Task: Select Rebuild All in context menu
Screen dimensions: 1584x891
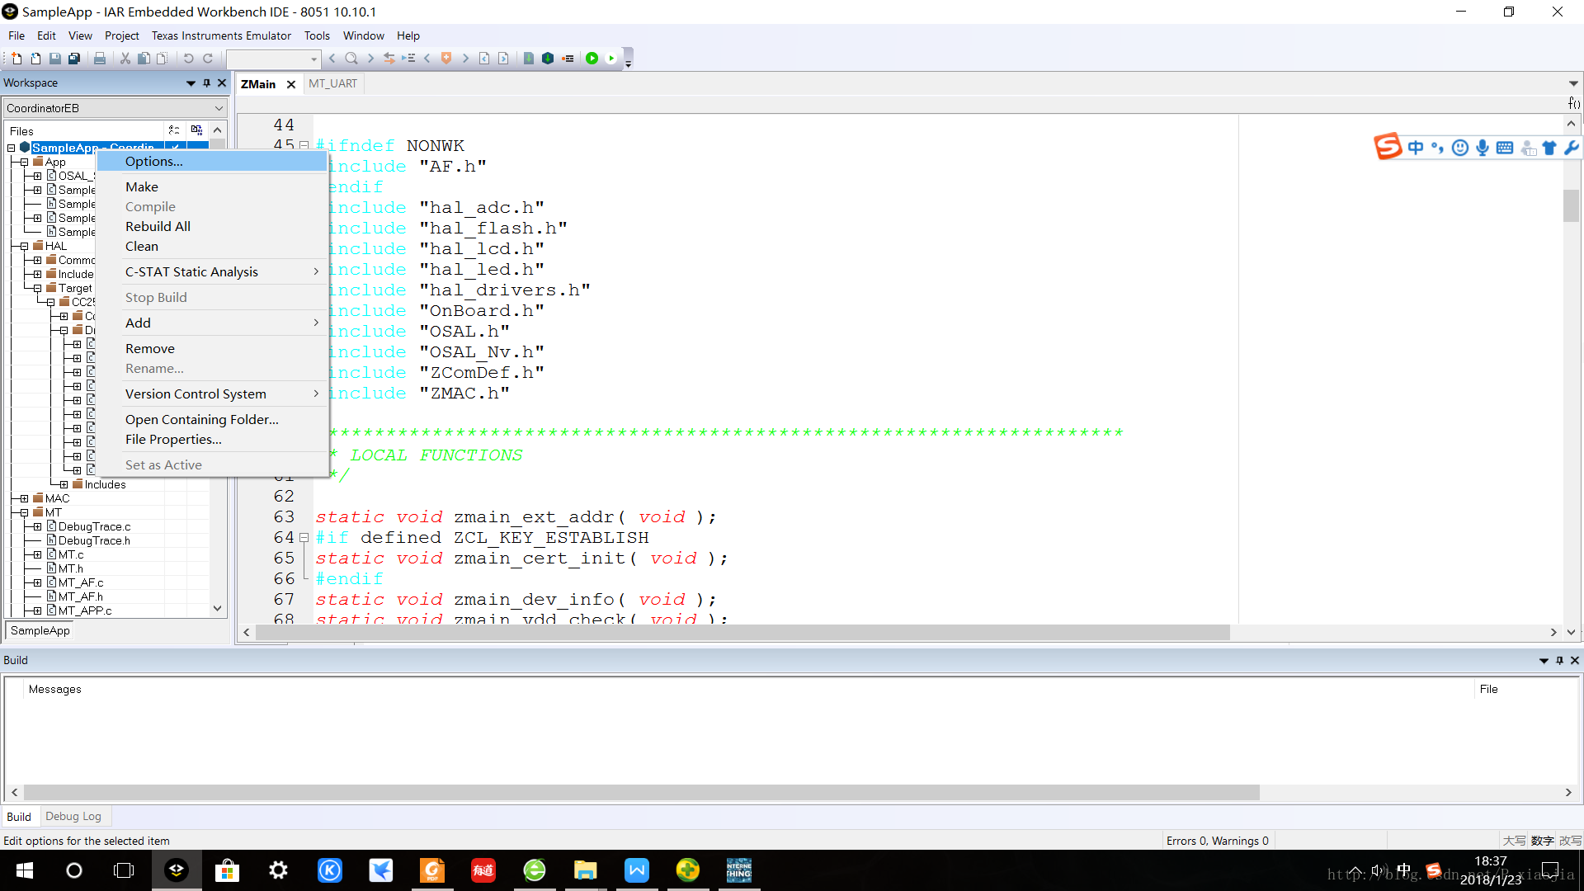Action: coord(212,227)
